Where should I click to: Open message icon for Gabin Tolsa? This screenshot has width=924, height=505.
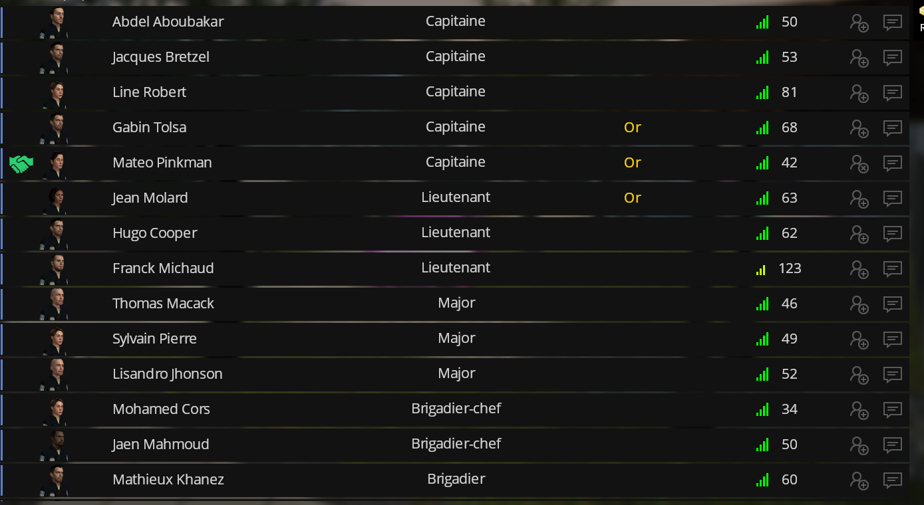pos(892,128)
